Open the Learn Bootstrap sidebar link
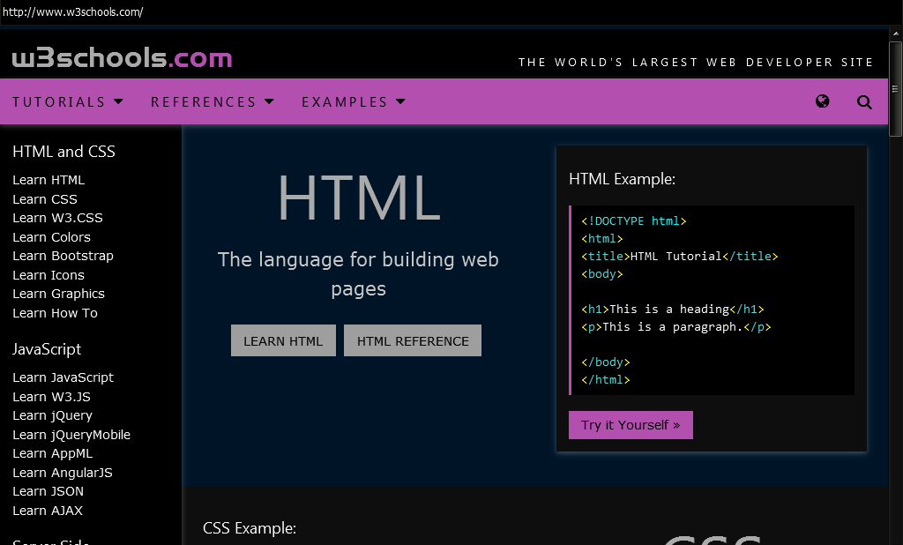The image size is (903, 545). (x=63, y=256)
